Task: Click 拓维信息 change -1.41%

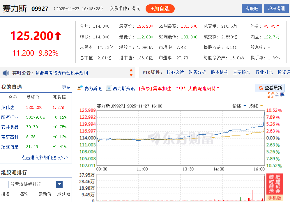Action: [x=59, y=147]
